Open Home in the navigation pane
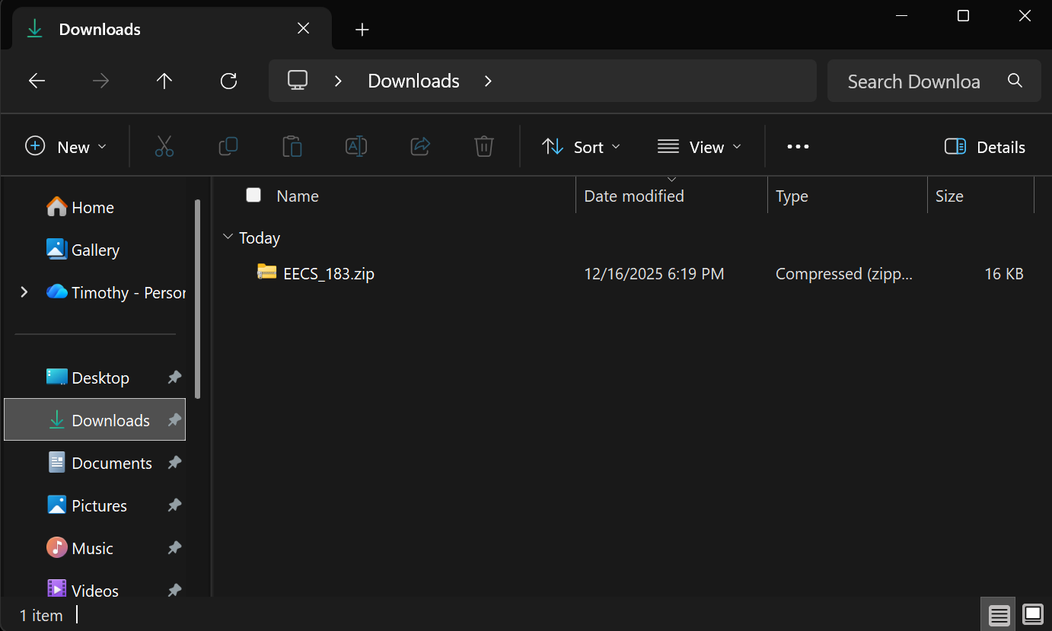1052x631 pixels. pos(81,207)
